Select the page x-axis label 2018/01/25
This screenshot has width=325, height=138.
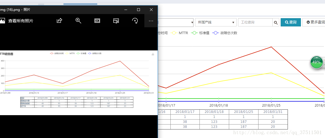coord(271,105)
